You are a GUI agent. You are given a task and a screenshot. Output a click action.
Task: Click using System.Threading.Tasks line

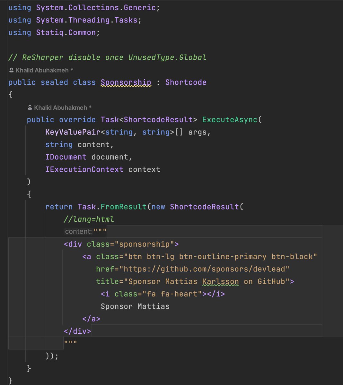coord(75,20)
